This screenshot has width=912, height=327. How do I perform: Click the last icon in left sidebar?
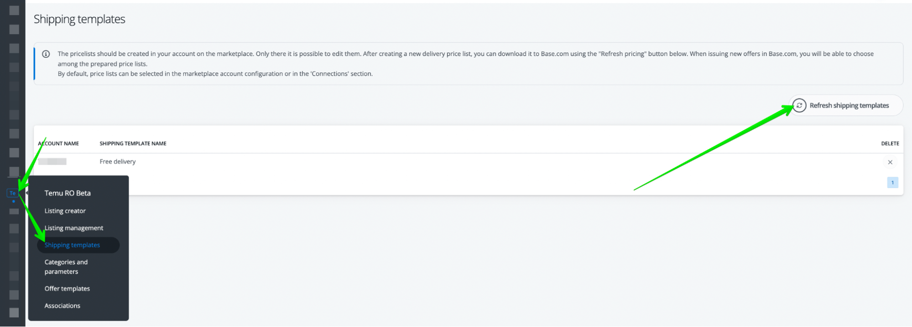(14, 312)
